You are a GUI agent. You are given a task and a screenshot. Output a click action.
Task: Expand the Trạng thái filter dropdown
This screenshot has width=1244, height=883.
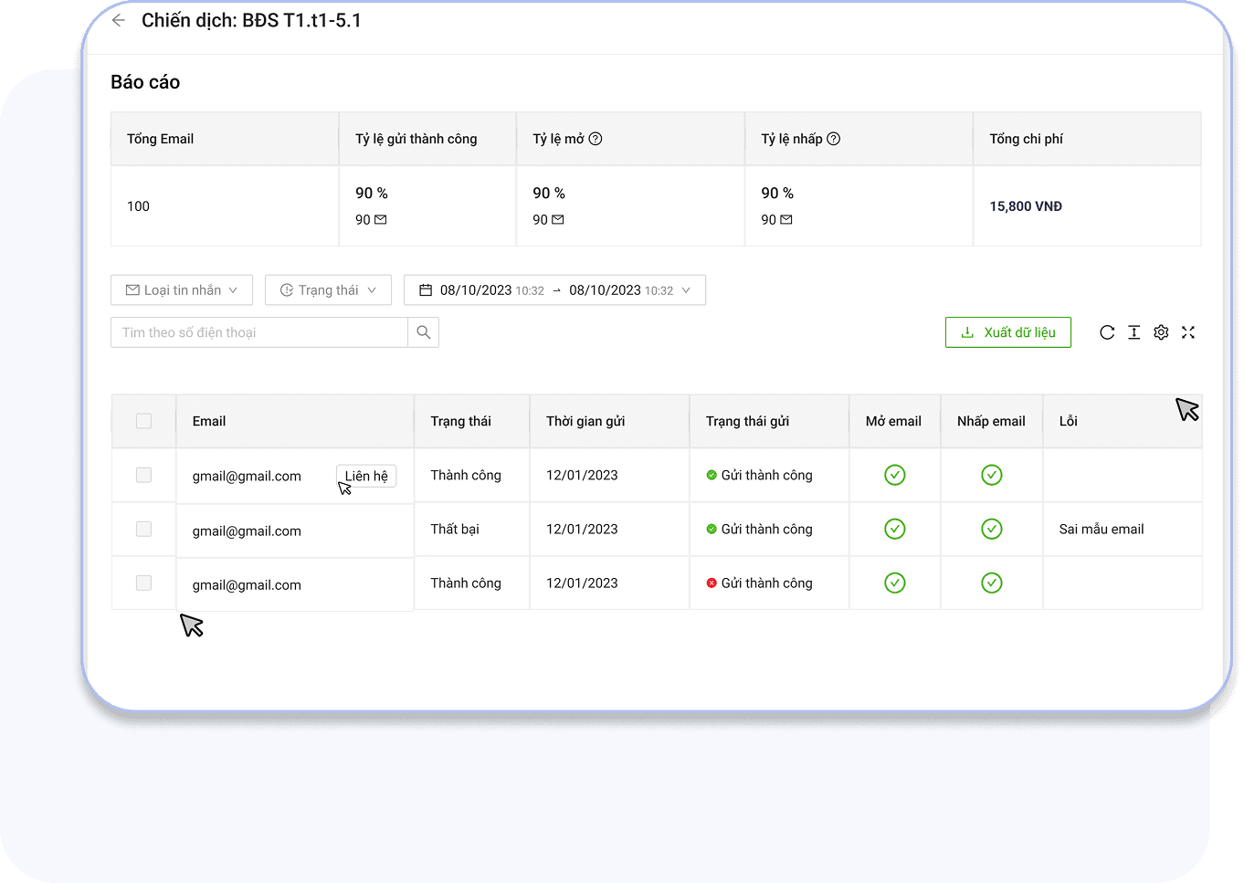pyautogui.click(x=328, y=290)
